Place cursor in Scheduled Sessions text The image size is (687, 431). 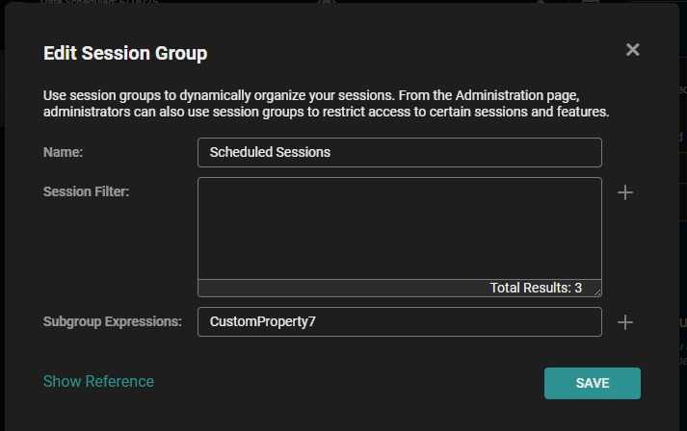pyautogui.click(x=269, y=152)
